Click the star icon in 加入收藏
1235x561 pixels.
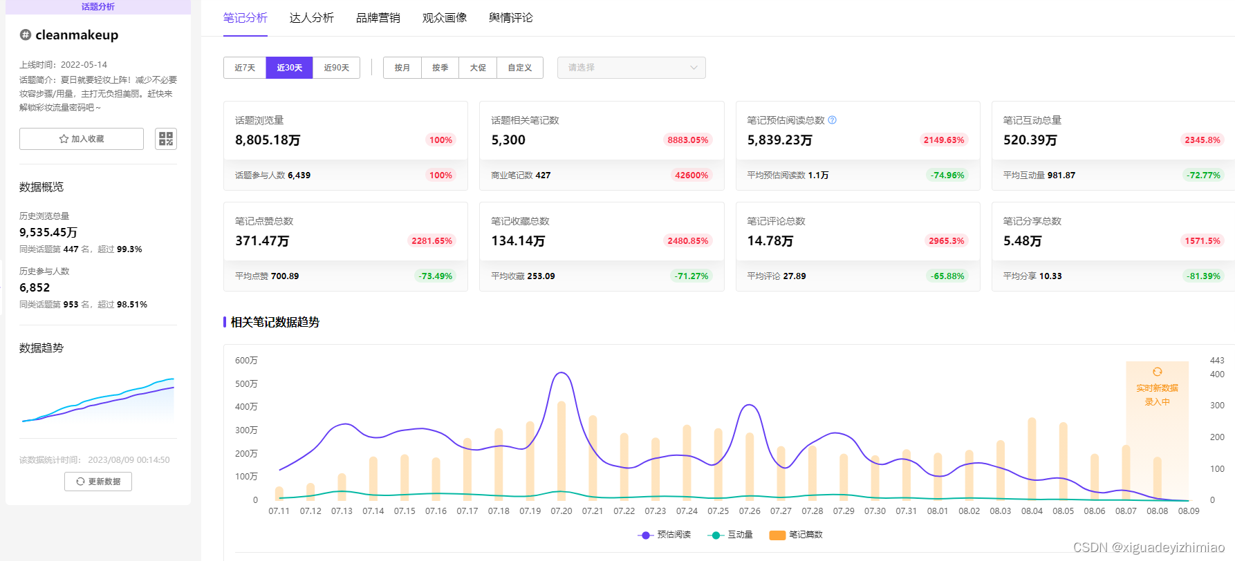(x=64, y=139)
